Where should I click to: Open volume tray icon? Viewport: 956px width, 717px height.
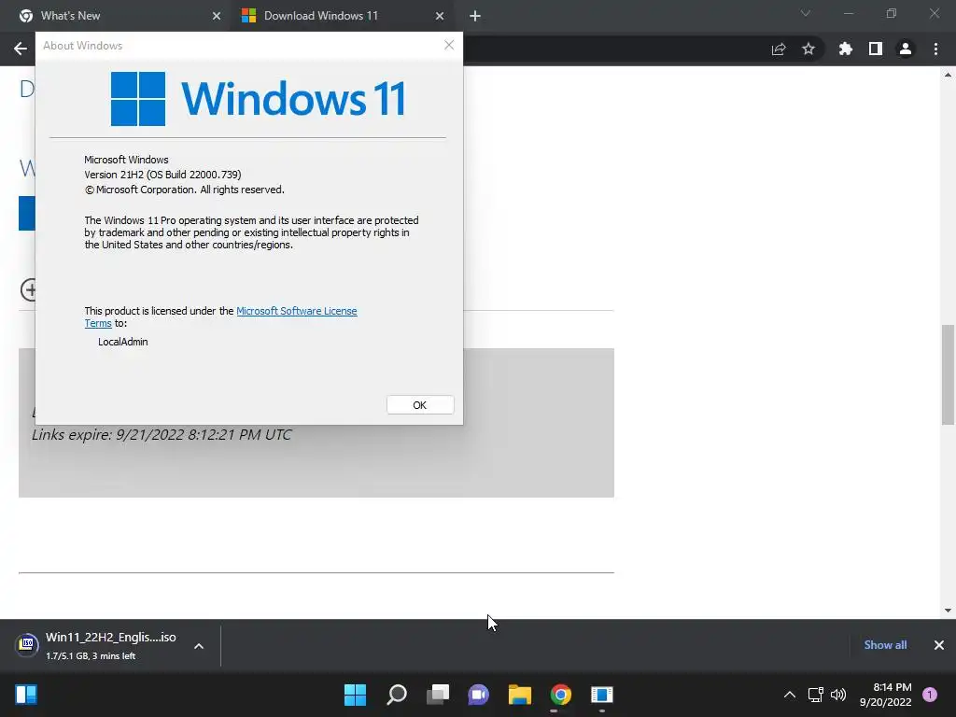pyautogui.click(x=839, y=695)
